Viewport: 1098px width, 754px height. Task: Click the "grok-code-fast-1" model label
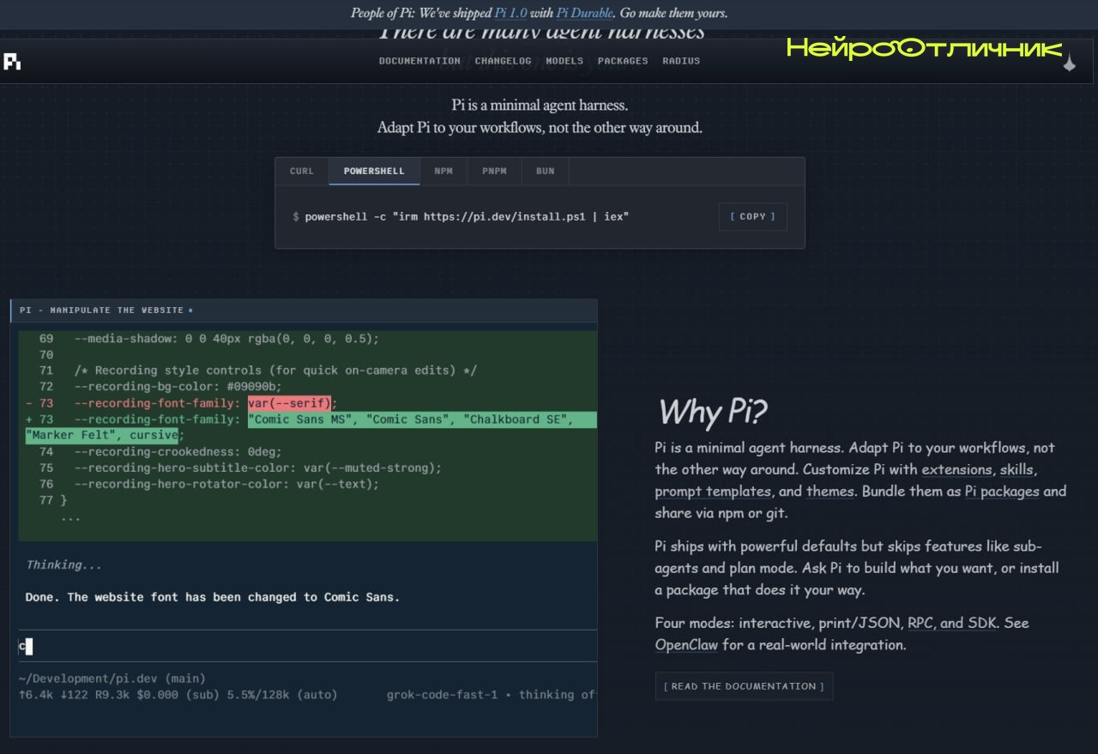coord(443,695)
